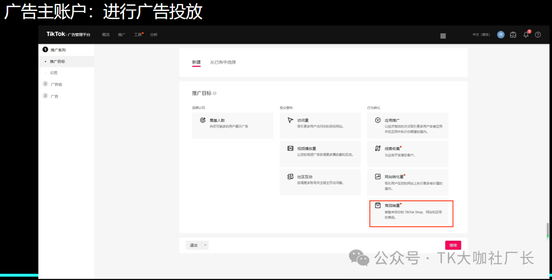Expand the arrow next to 退出
Screen dimensions: 552x280
click(206, 245)
